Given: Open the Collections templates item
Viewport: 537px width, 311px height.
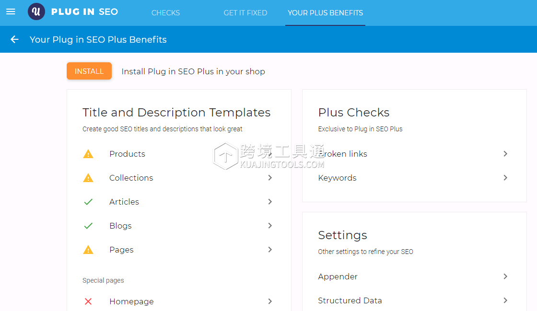Looking at the screenshot, I should pos(131,178).
